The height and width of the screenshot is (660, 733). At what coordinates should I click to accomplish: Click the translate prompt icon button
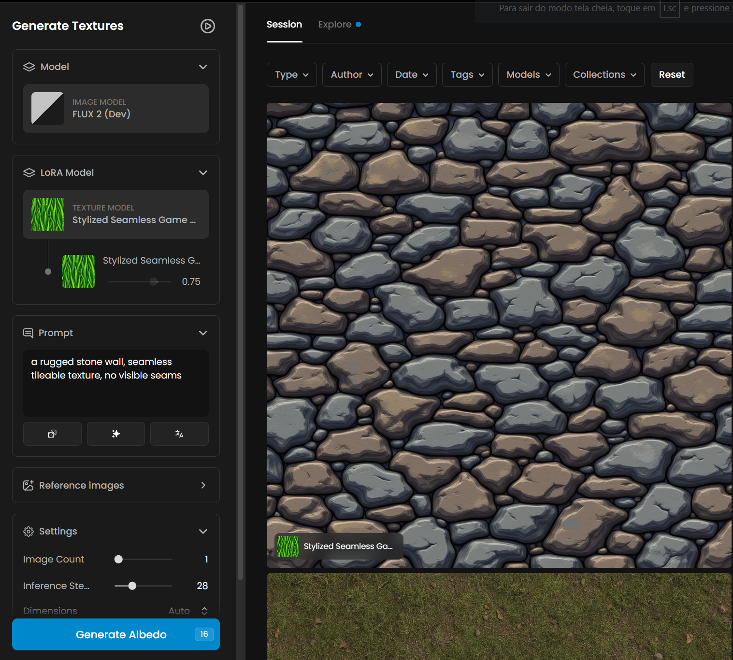[179, 434]
